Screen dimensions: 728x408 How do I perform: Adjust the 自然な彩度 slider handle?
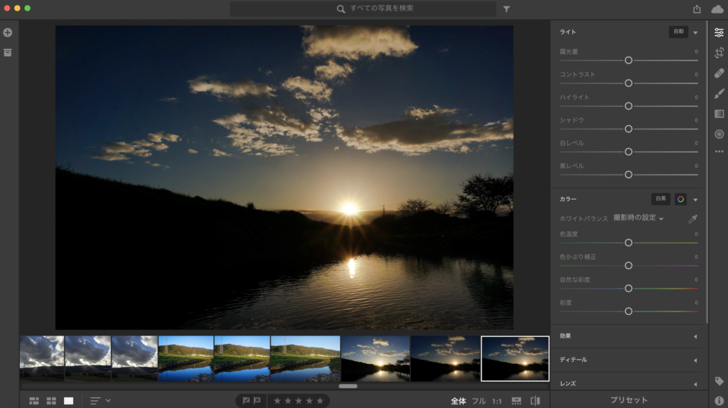(628, 289)
